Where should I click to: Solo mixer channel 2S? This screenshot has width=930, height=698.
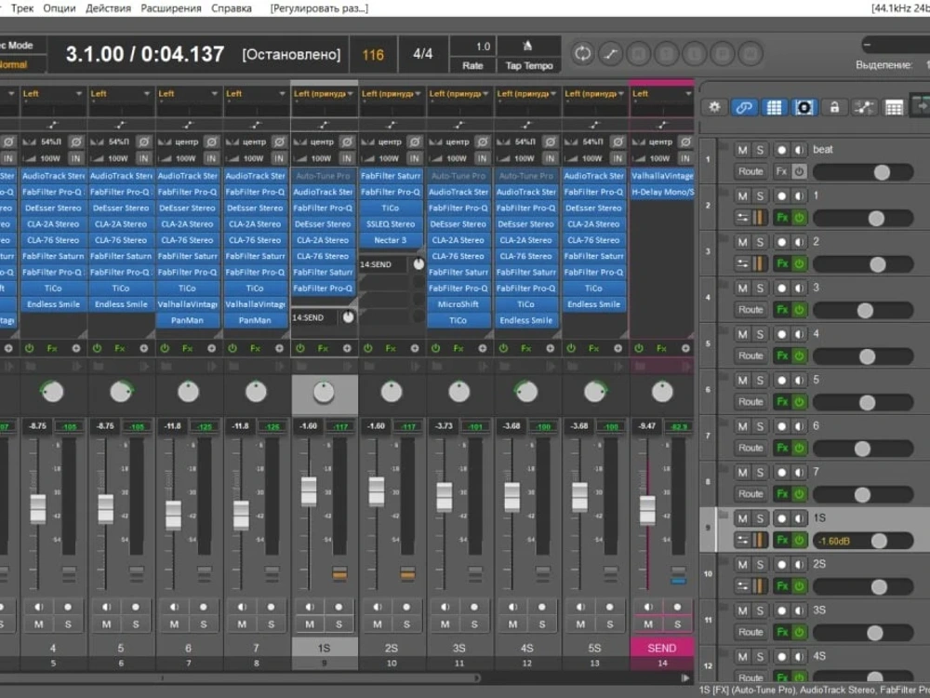(x=406, y=624)
